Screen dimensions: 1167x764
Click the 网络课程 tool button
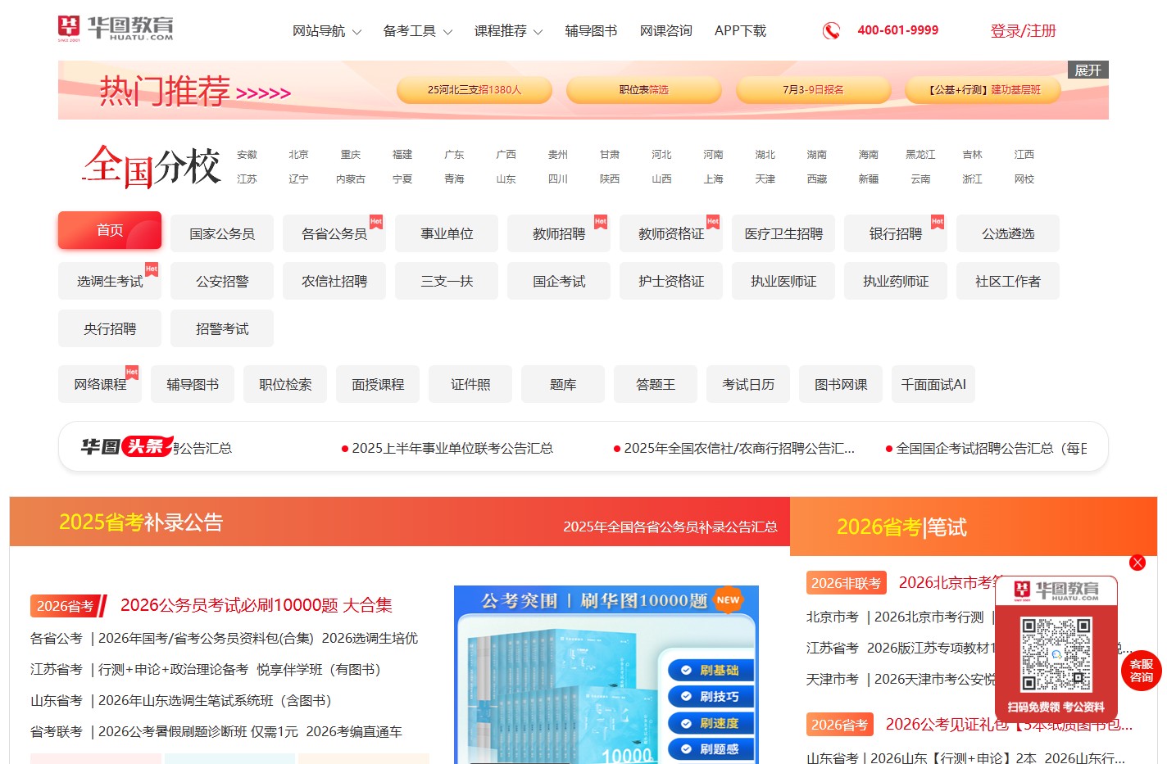click(100, 385)
